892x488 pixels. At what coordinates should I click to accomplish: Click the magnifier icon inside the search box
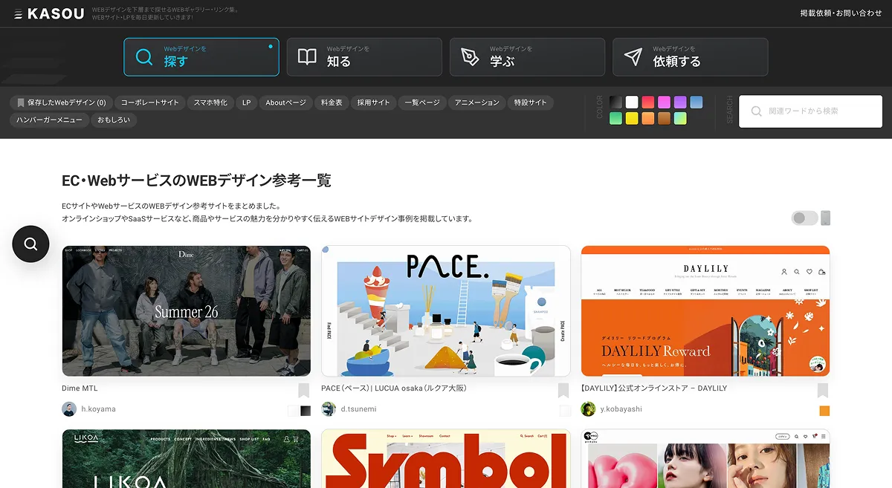point(757,111)
